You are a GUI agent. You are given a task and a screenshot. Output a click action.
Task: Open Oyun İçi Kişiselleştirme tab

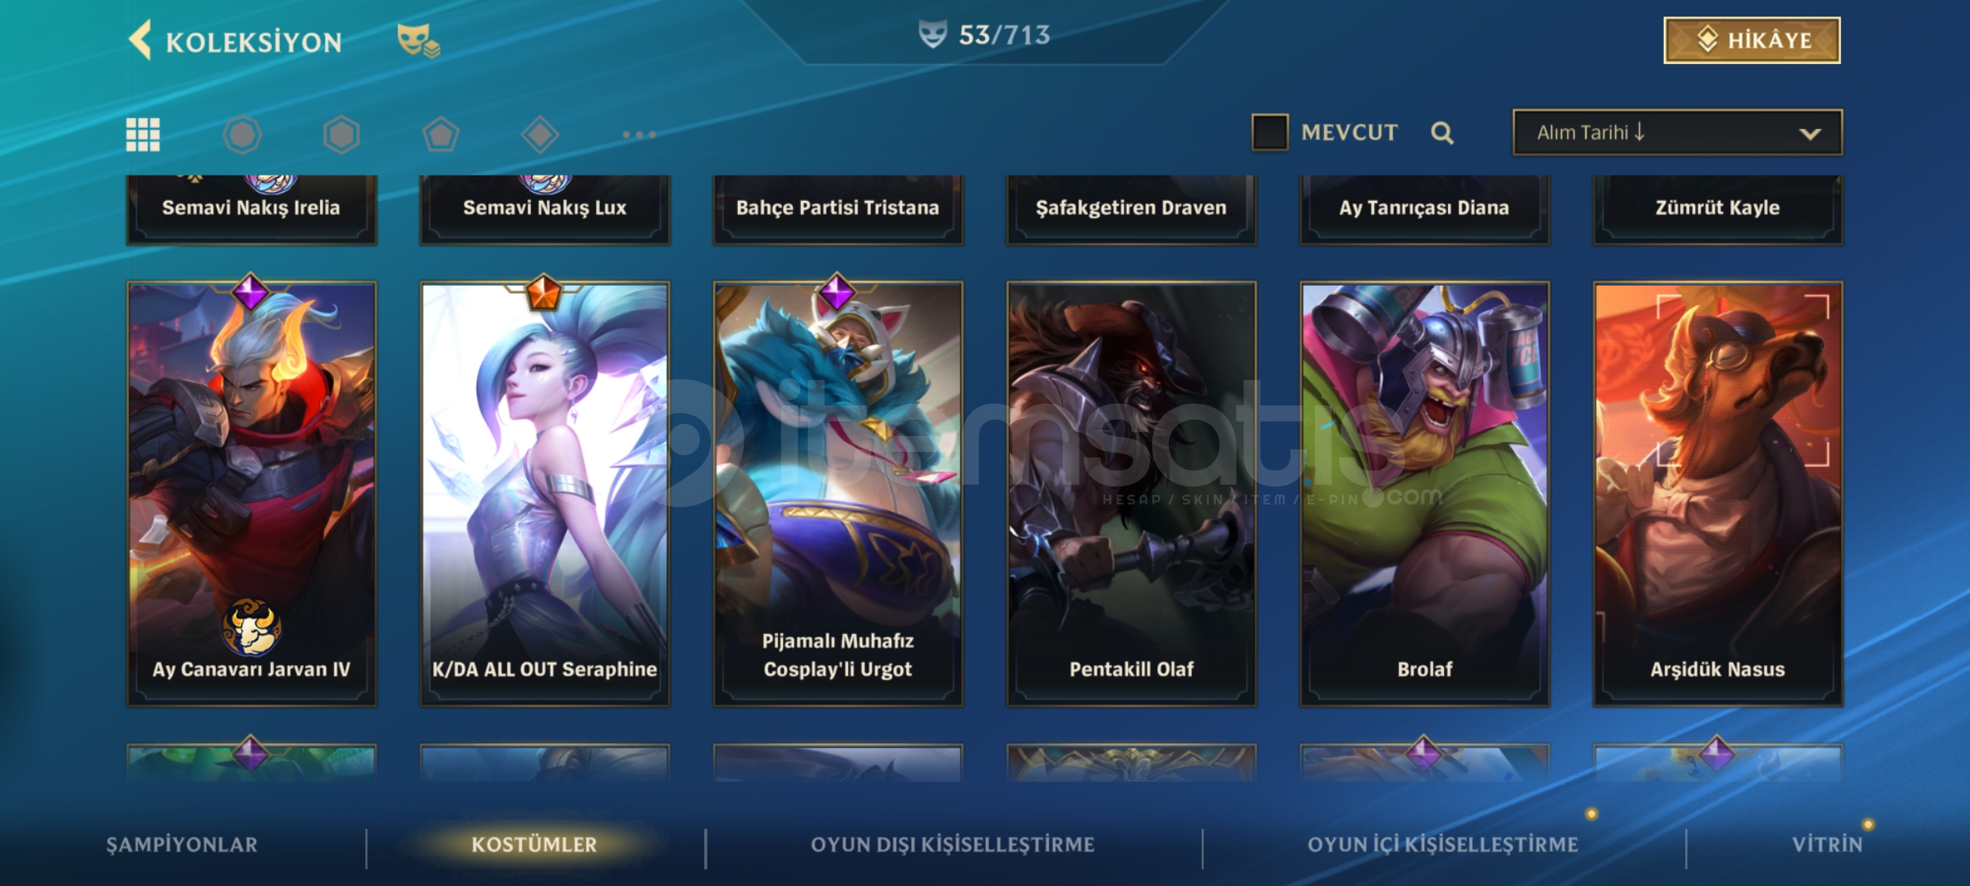click(x=1443, y=844)
